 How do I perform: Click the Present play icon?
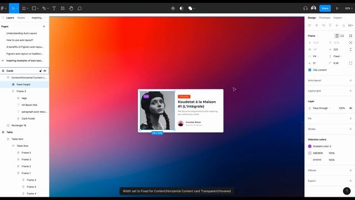coord(337,8)
